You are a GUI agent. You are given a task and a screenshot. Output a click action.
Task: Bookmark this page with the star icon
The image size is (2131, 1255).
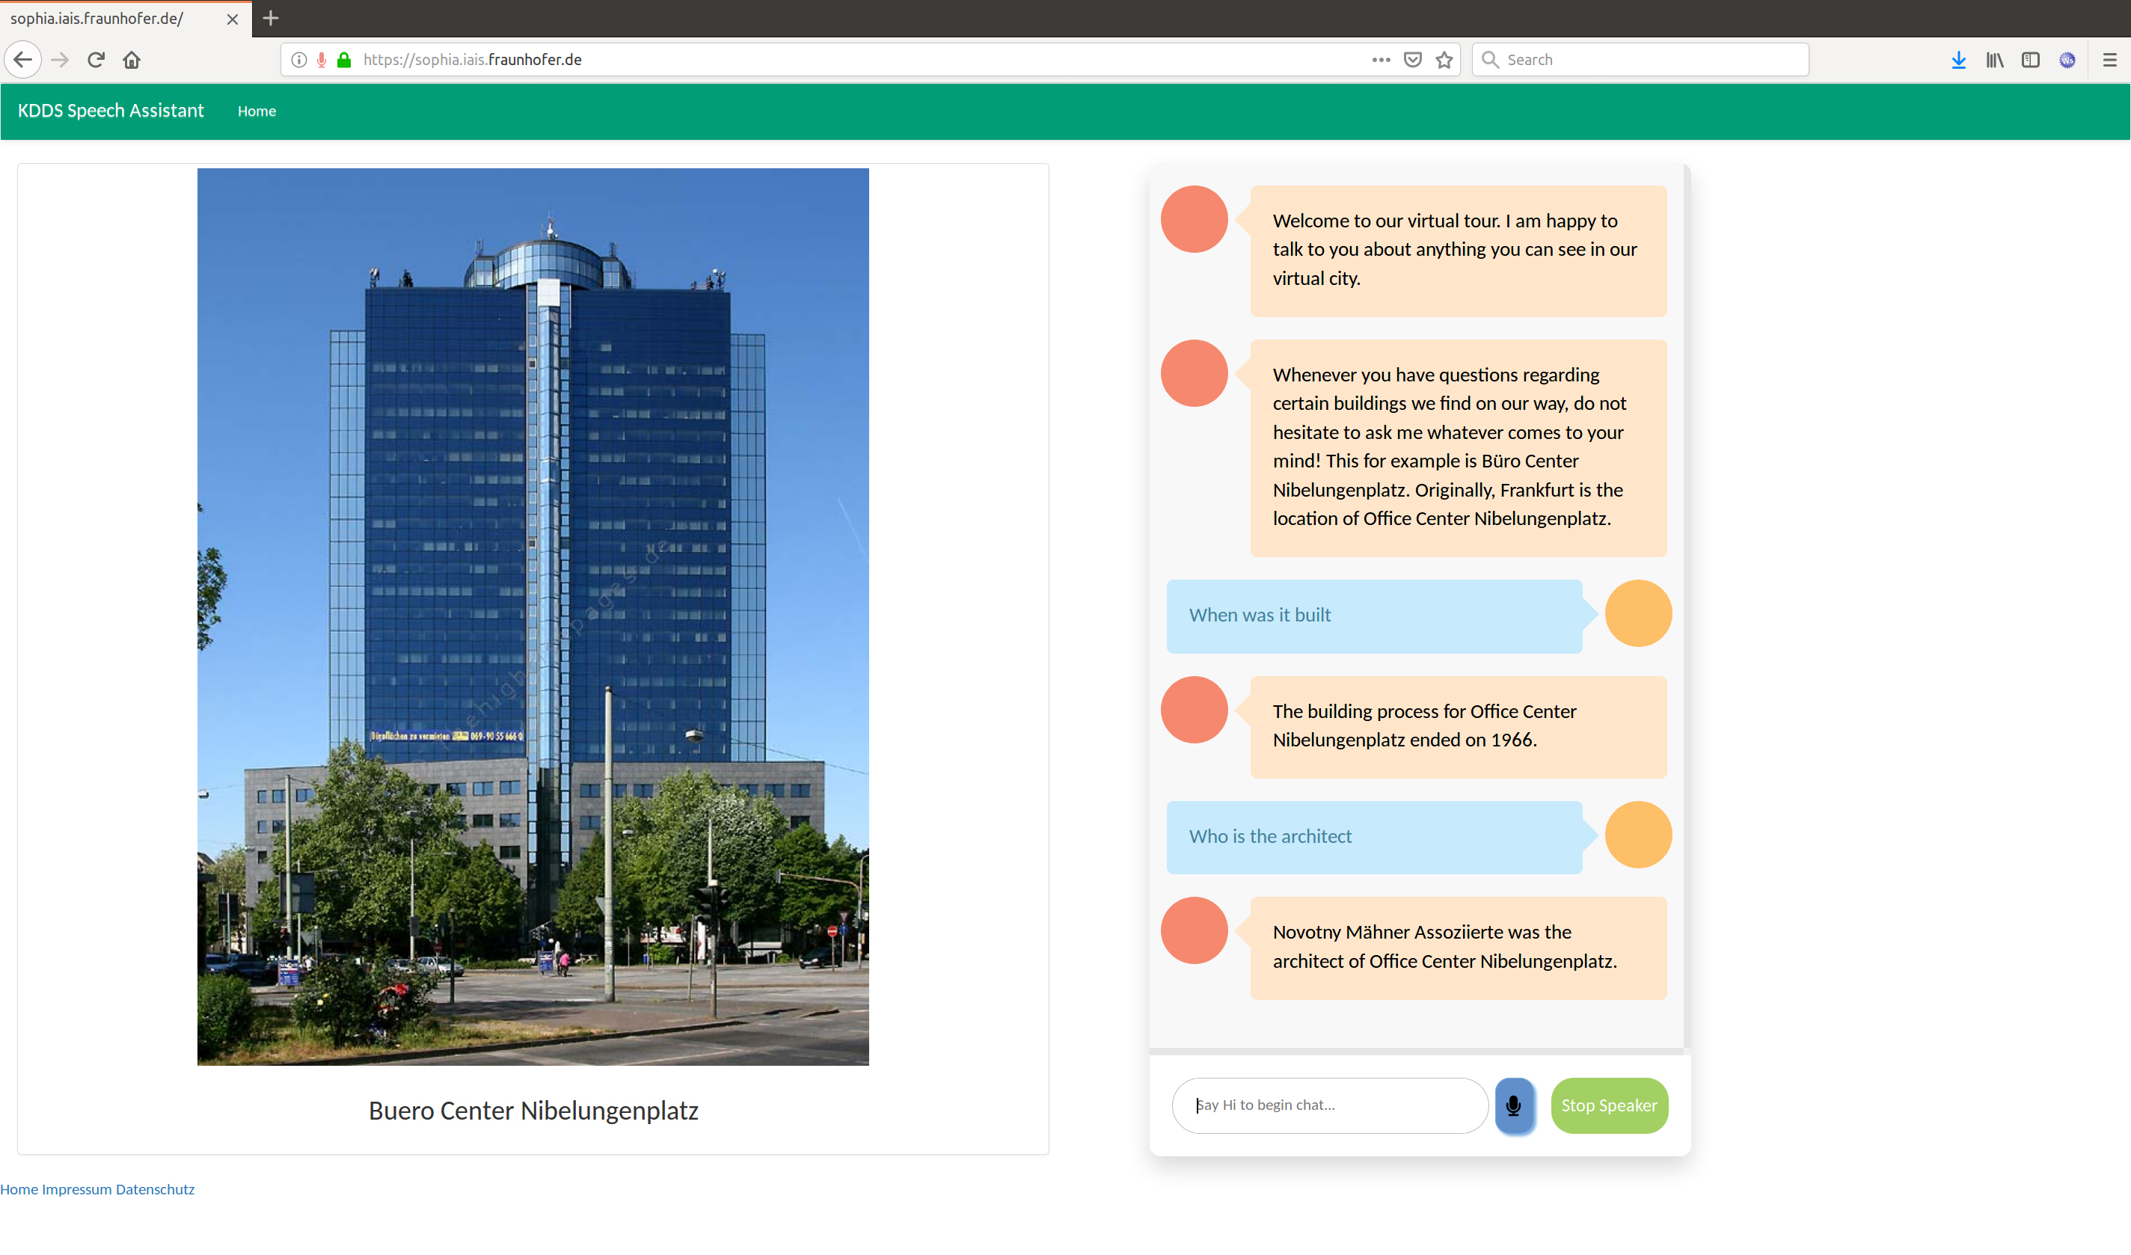click(x=1444, y=60)
